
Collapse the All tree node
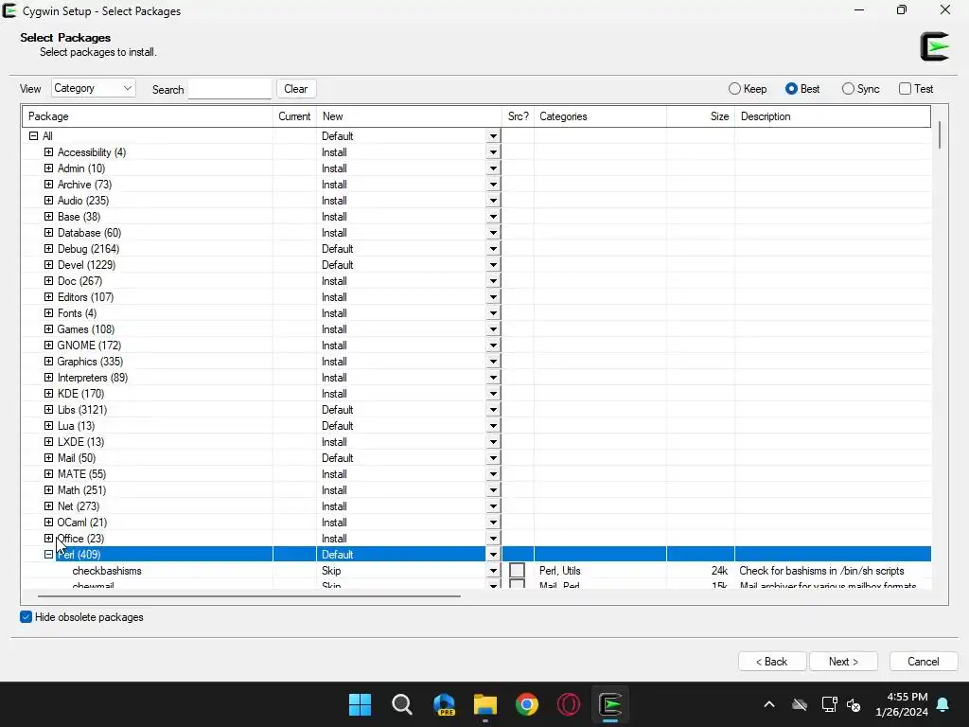(33, 136)
